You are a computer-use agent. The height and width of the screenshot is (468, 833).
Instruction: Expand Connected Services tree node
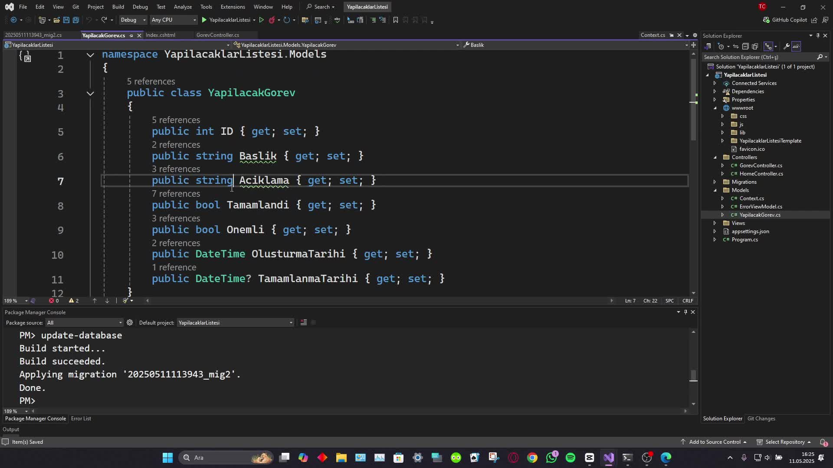click(715, 83)
